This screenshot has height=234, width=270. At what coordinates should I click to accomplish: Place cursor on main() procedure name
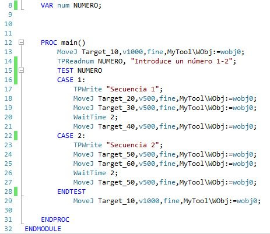pos(73,42)
